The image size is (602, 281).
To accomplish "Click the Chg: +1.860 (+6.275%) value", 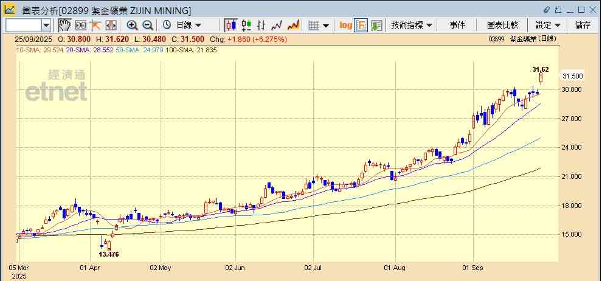I will 249,39.
